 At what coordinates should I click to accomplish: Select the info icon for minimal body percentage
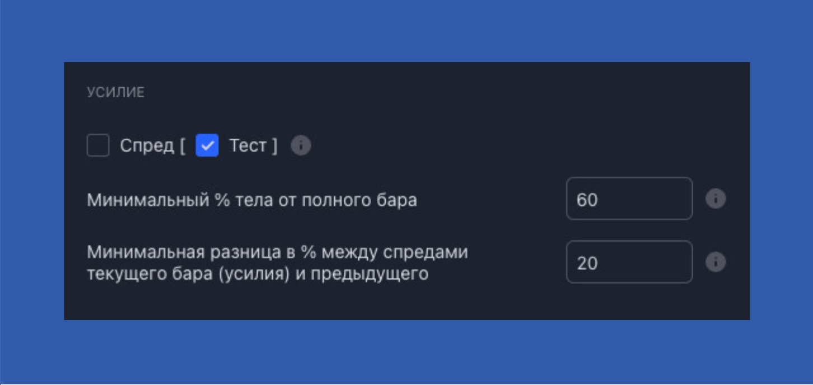[717, 199]
